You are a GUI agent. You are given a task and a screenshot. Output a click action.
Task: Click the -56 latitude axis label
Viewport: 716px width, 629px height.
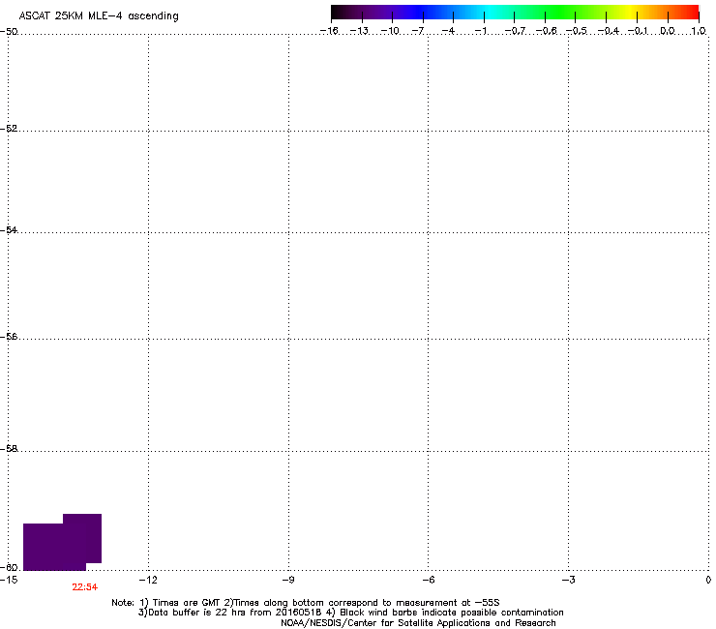click(9, 336)
